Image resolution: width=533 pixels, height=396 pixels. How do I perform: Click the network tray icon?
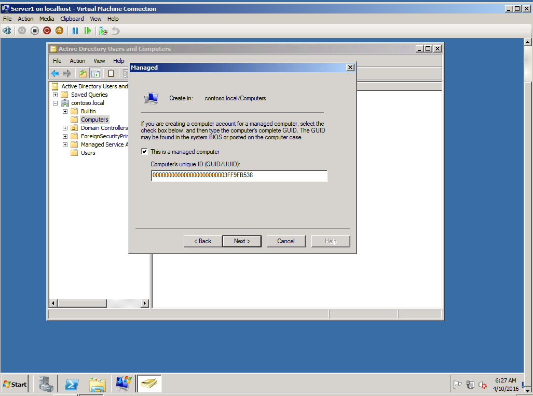tap(470, 385)
